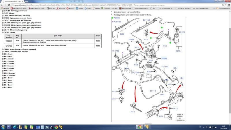Viewport: 231px width, 130px height.
Task: Click 3493 label in the diagram
Action: 122,34
